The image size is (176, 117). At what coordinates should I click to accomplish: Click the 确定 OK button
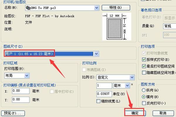click(135, 113)
